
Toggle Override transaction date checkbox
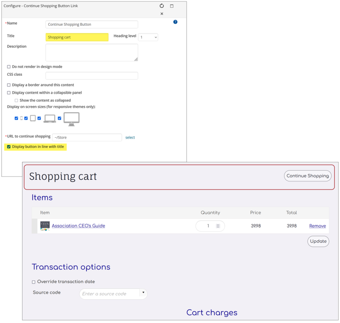[x=34, y=282]
